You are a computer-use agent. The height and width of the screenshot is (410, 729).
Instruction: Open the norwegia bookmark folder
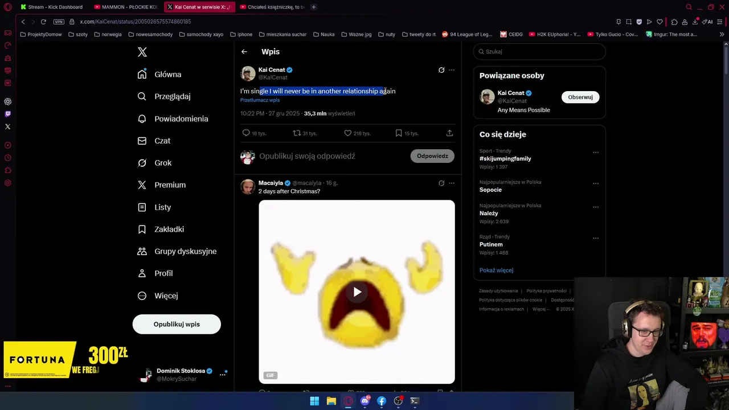(x=108, y=34)
